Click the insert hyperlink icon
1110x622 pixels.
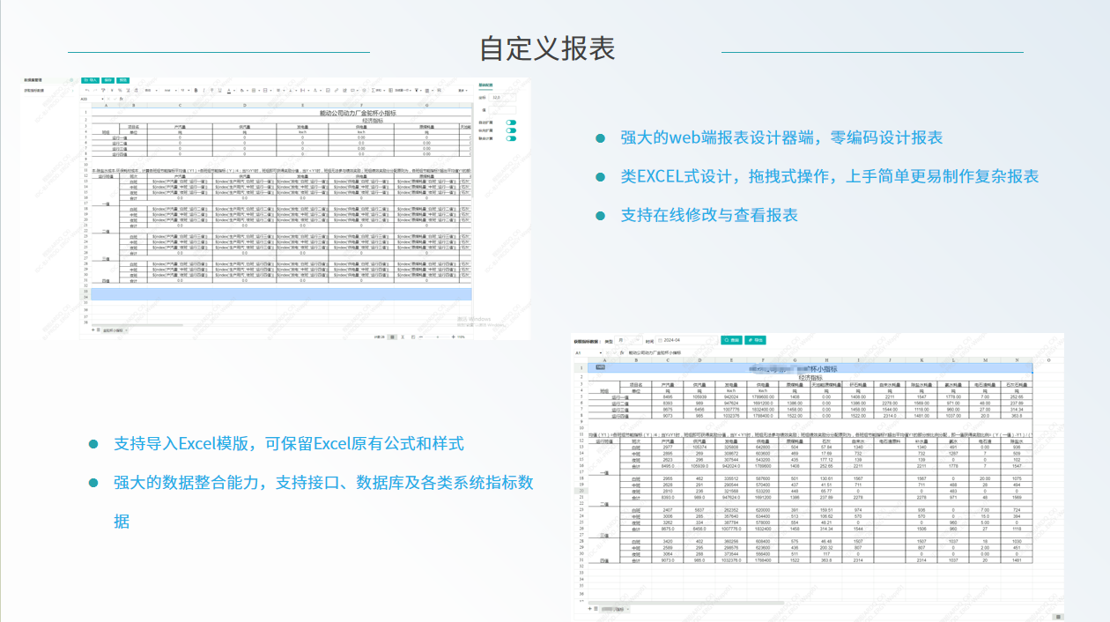point(337,90)
